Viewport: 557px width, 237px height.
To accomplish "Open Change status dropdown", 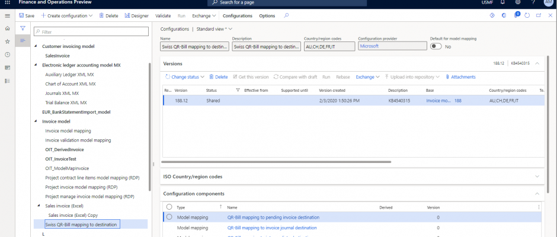I will click(185, 77).
